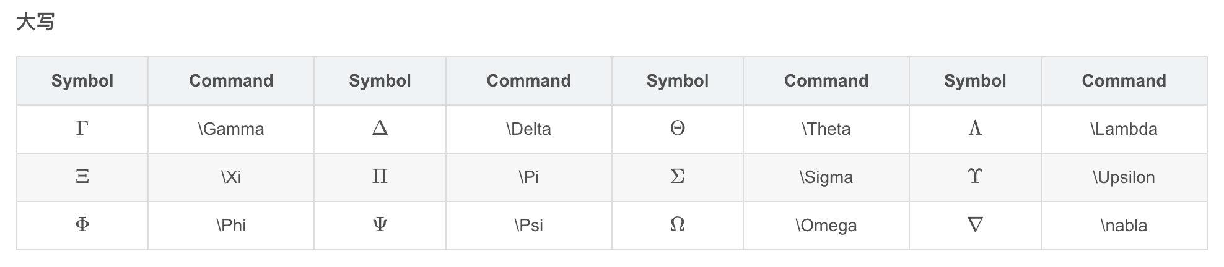1224x267 pixels.
Task: Click the Delta symbol Δ
Action: [380, 129]
